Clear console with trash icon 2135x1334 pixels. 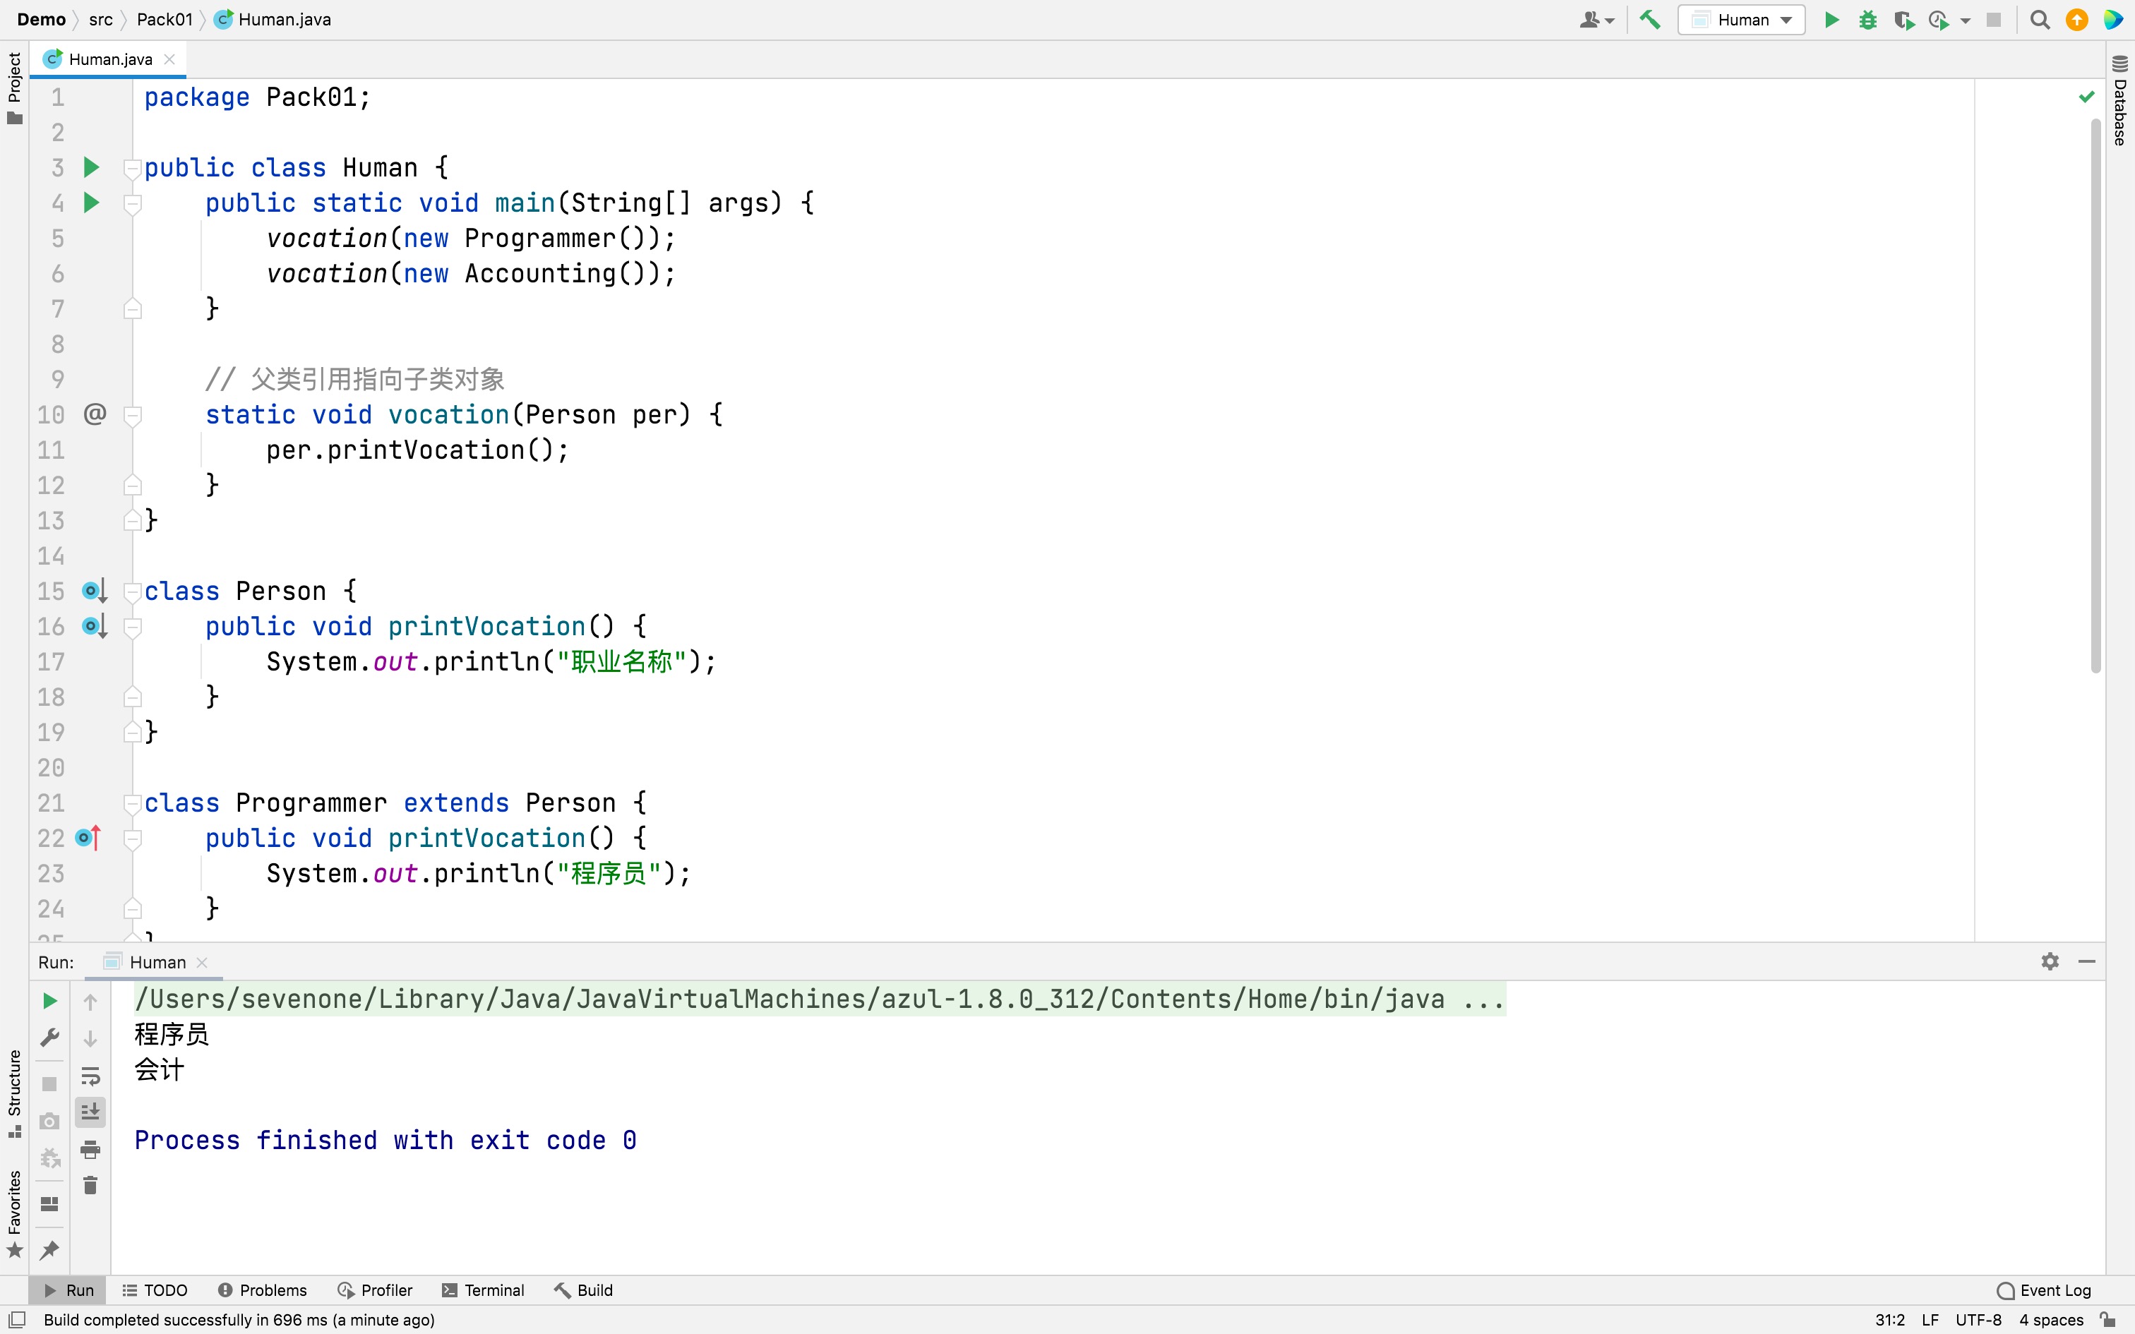(x=90, y=1186)
